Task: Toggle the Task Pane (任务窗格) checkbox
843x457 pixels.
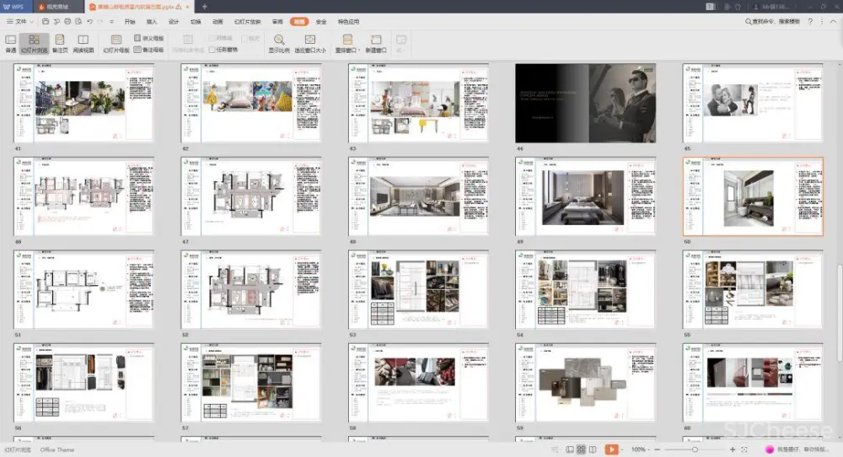Action: click(212, 50)
